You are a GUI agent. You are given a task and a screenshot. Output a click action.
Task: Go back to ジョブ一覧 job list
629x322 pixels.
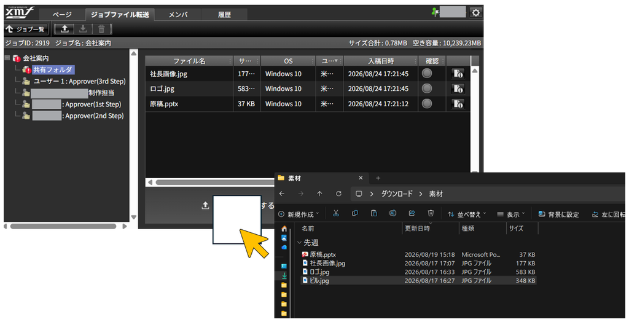26,29
